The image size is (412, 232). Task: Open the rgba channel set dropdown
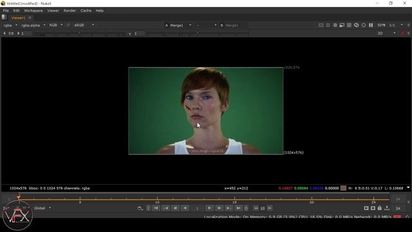[x=10, y=25]
